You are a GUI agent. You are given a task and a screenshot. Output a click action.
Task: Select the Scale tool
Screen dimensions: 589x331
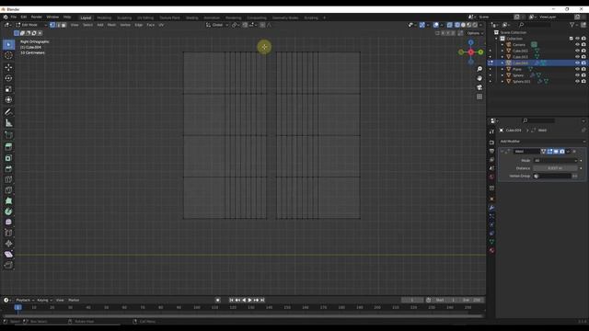8,89
